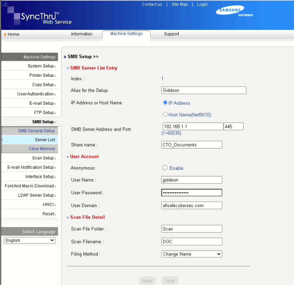The image size is (294, 285).
Task: Open the Support tab
Action: click(171, 34)
